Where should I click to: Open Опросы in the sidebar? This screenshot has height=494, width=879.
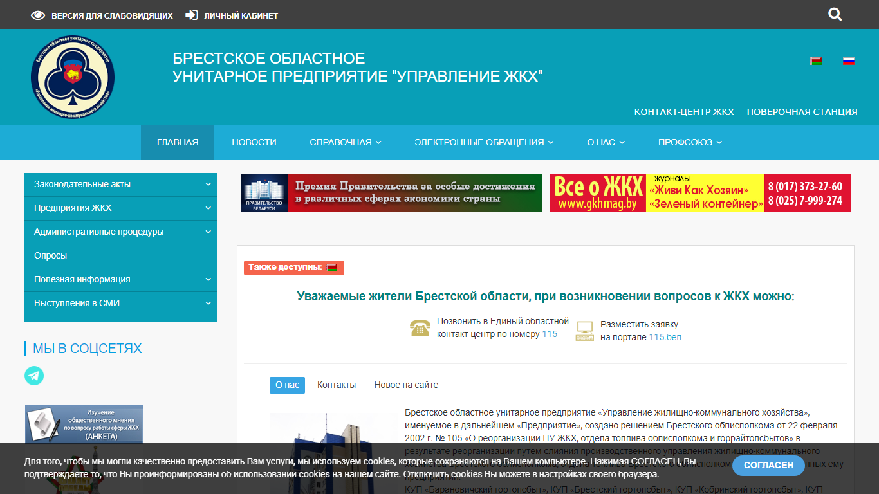click(121, 255)
